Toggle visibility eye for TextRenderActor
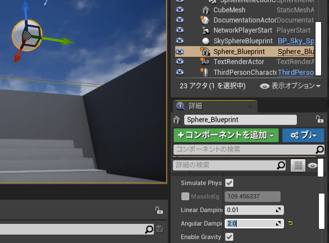329x243 pixels. pyautogui.click(x=180, y=61)
